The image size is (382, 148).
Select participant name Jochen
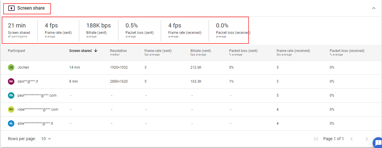23,67
